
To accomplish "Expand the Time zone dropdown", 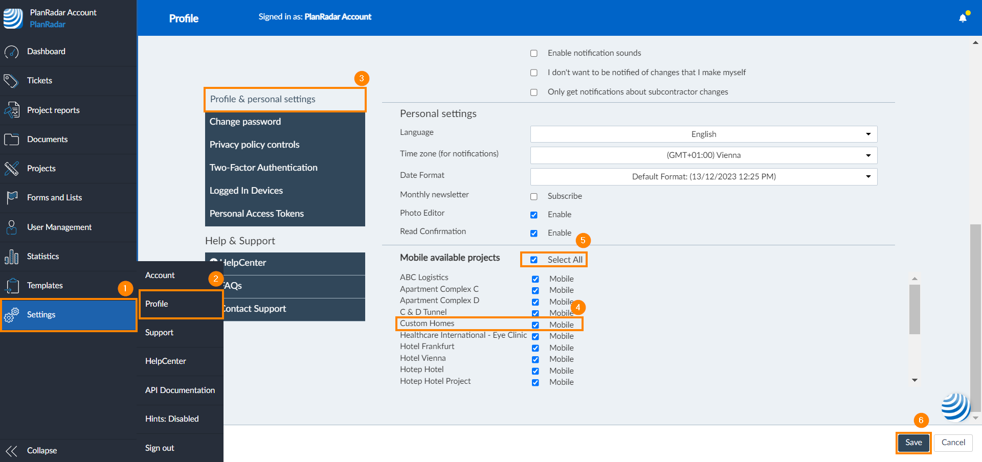I will tap(703, 155).
